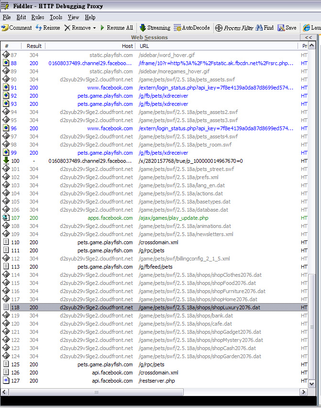The height and width of the screenshot is (408, 321).
Task: Collapse session panel with << button
Action: click(308, 37)
